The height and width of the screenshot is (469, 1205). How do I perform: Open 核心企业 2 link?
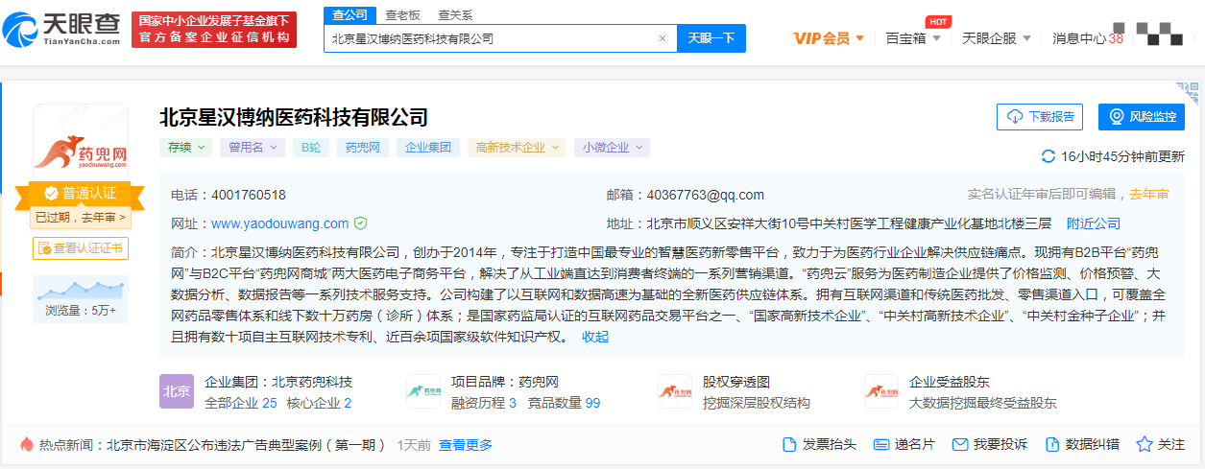[319, 403]
